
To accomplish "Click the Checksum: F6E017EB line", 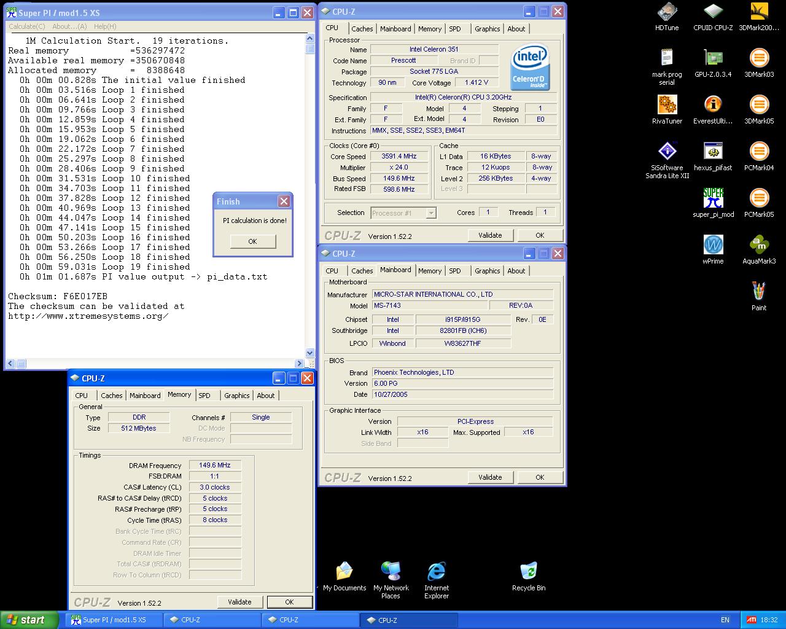I will 58,296.
